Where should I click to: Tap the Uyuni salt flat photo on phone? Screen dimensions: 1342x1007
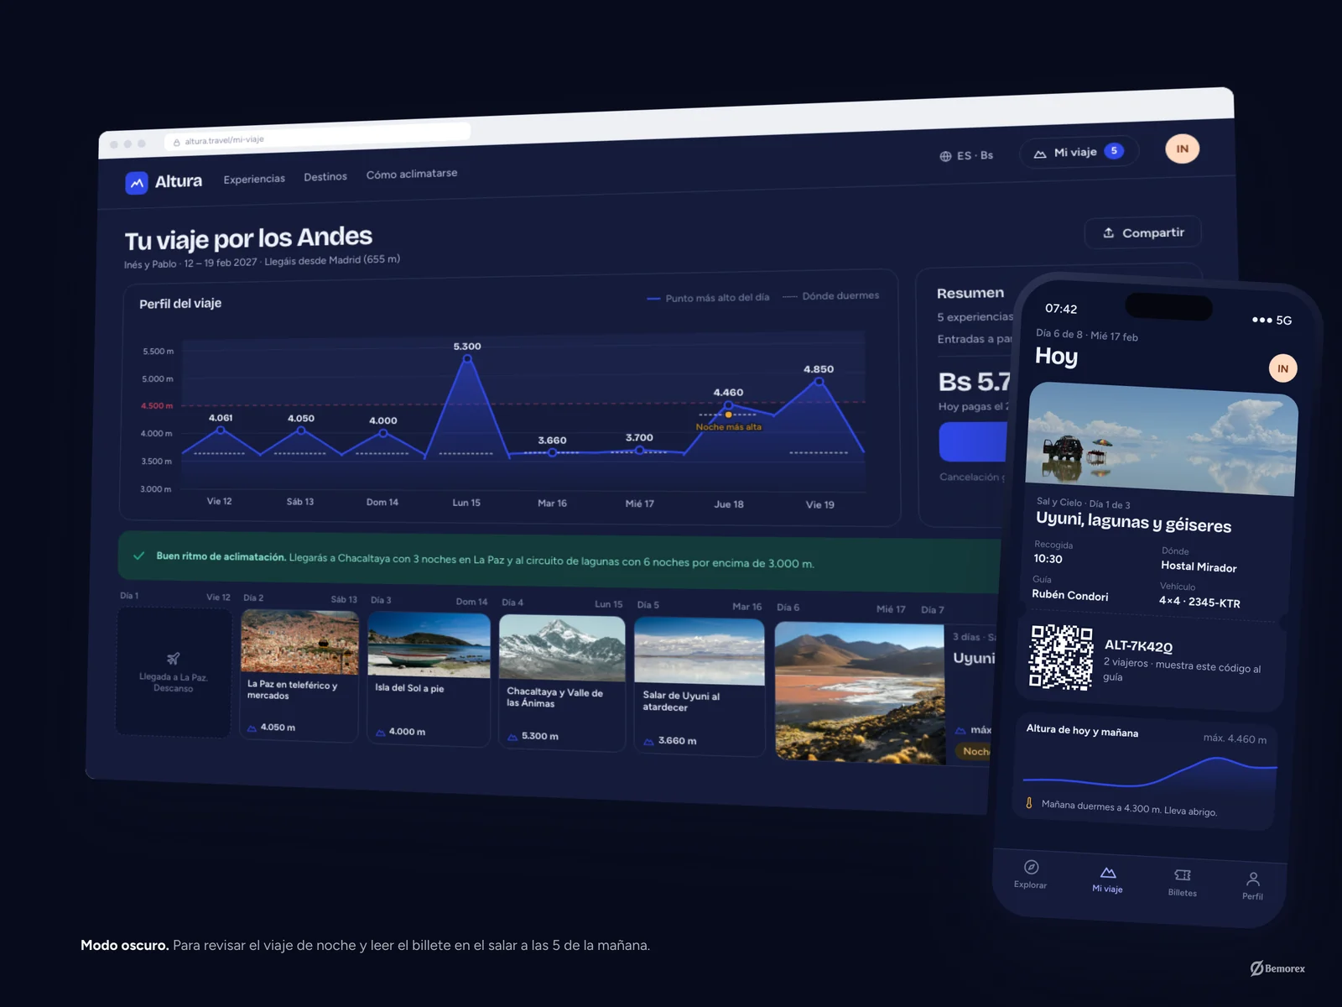(x=1162, y=439)
